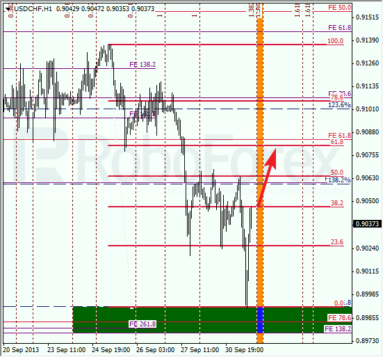
Task: Click the 30 Sep 19:00 time axis label
Action: 244,350
